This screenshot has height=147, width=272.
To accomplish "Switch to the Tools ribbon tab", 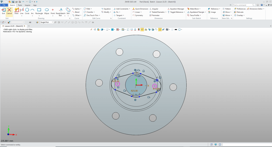I will pos(20,5).
